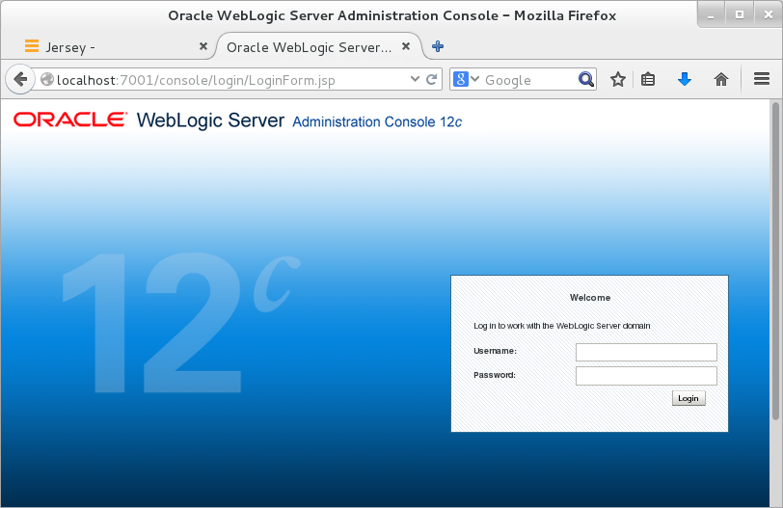The width and height of the screenshot is (783, 508).
Task: Open the Google search engine selector
Action: pyautogui.click(x=467, y=79)
